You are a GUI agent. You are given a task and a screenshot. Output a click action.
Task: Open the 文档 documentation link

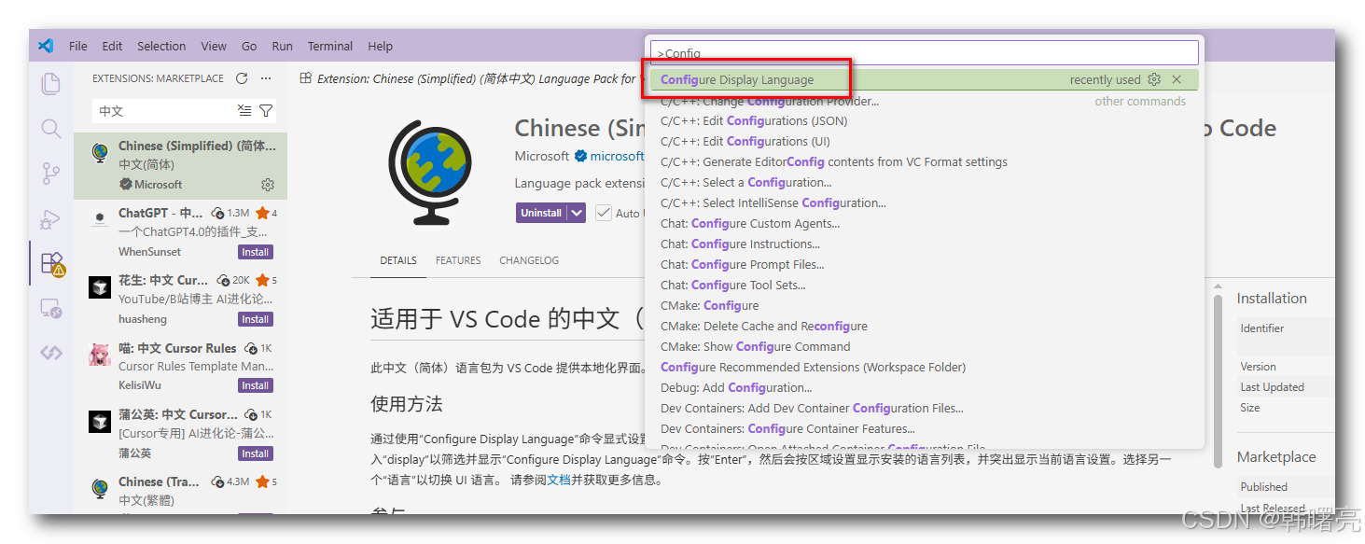tap(559, 481)
